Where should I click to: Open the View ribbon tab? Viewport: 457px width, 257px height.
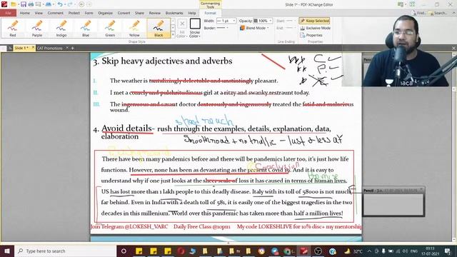pyautogui.click(x=39, y=13)
